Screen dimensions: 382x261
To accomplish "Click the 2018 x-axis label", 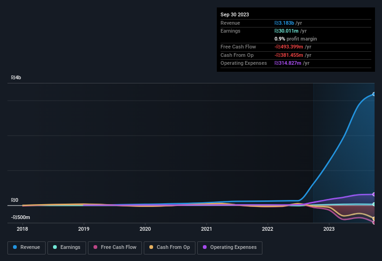I will tap(22, 229).
